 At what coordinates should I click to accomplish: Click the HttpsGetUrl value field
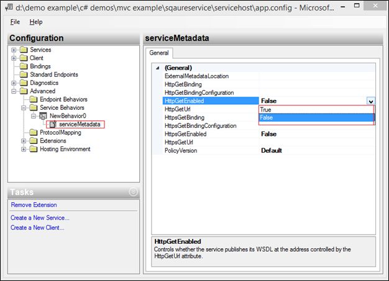[317, 142]
